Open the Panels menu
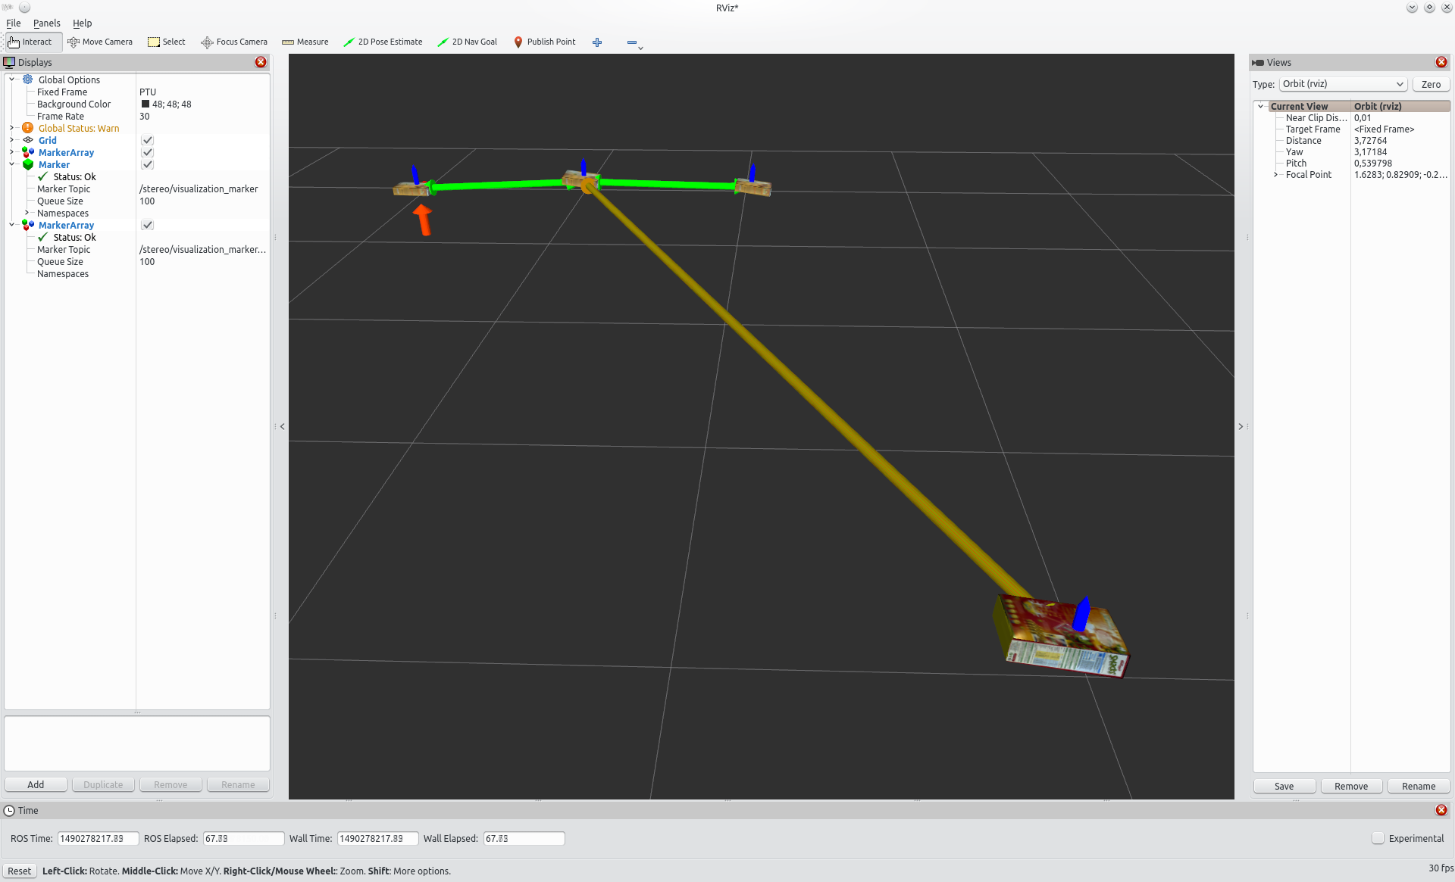Image resolution: width=1455 pixels, height=882 pixels. tap(46, 23)
